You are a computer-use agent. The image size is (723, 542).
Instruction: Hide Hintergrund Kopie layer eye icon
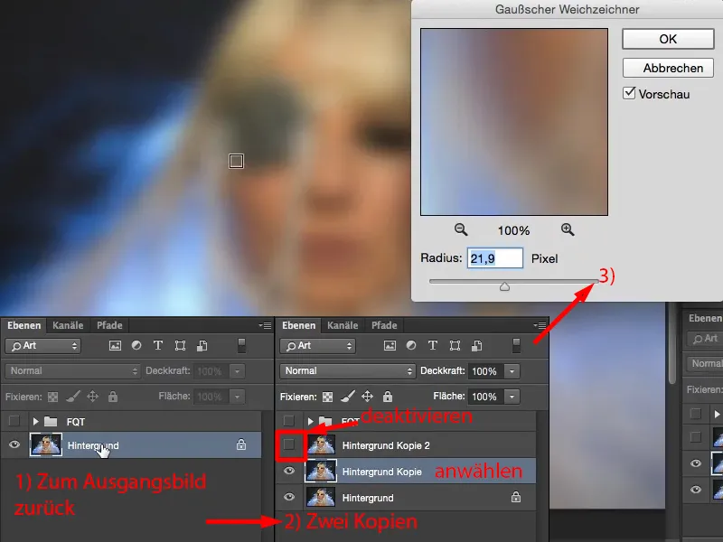coord(289,471)
